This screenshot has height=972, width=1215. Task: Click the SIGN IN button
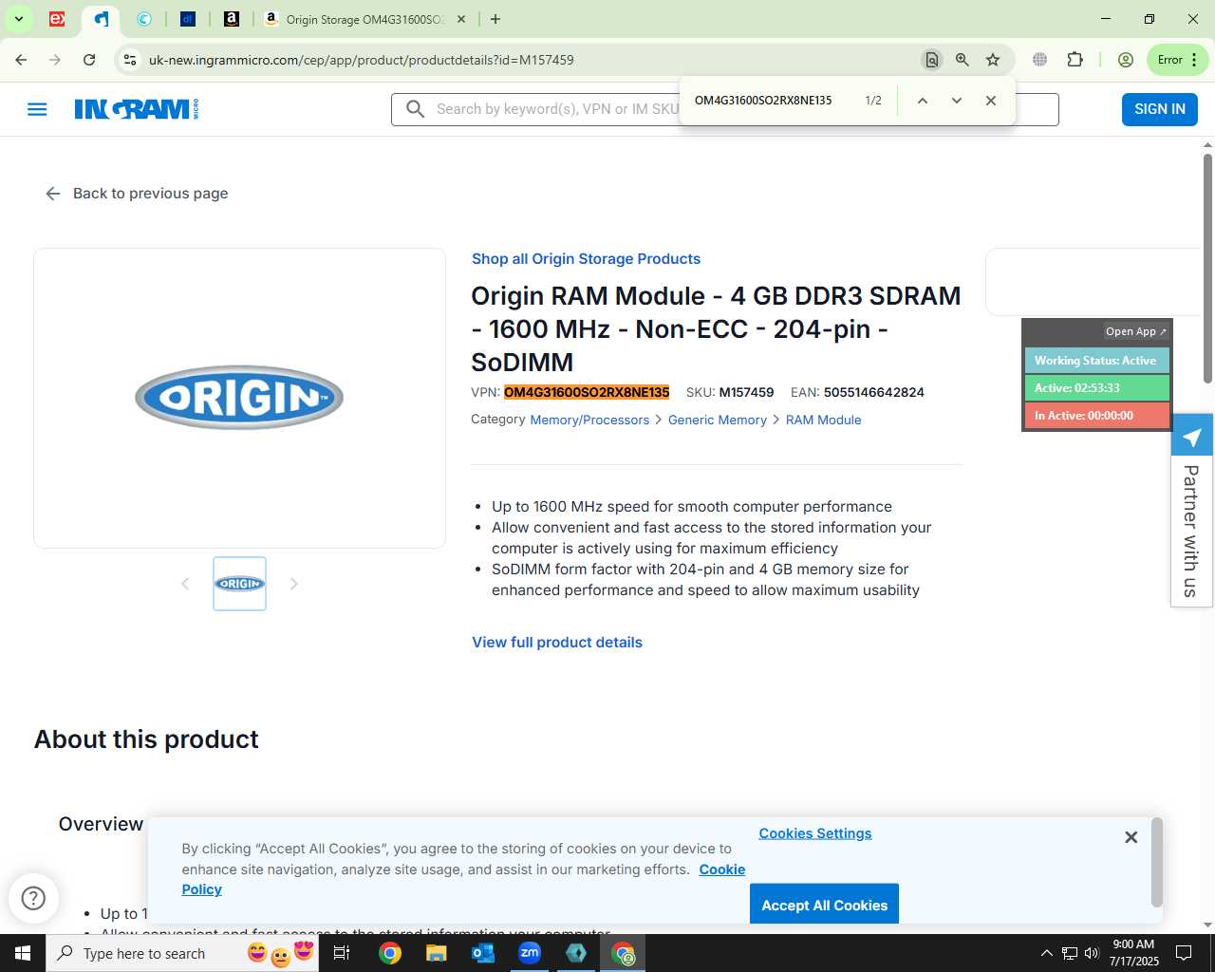1160,109
